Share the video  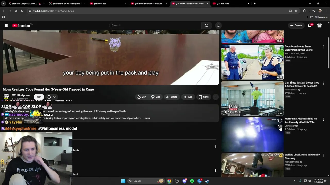pyautogui.click(x=171, y=97)
